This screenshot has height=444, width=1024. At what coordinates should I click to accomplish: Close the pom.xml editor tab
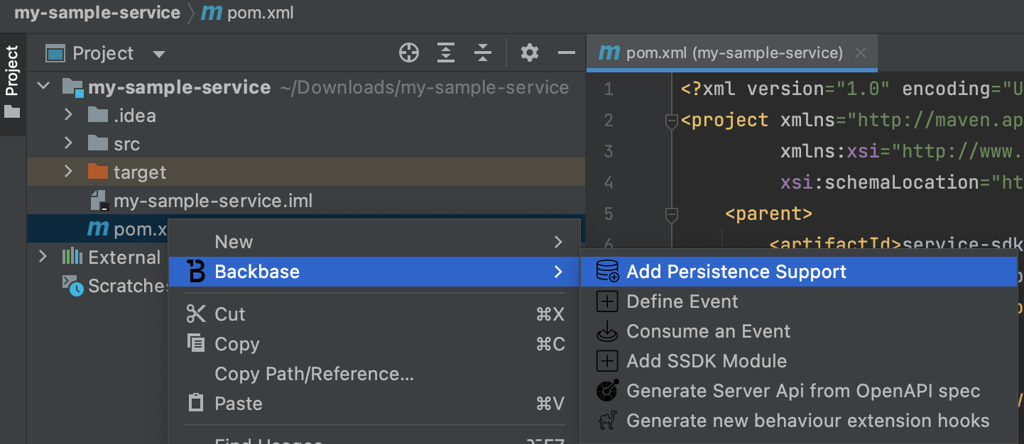pyautogui.click(x=861, y=53)
